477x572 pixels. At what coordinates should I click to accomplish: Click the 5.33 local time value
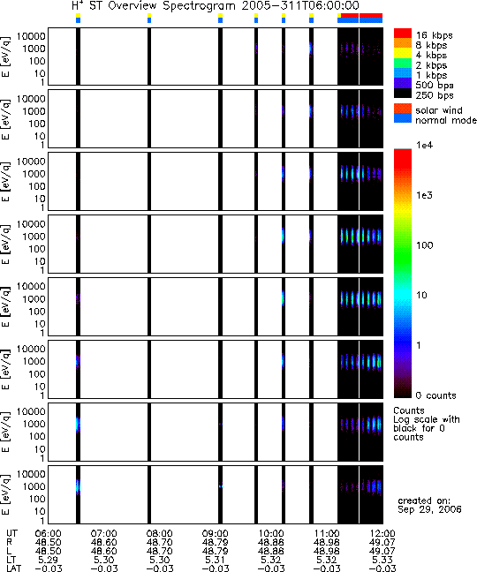tap(382, 560)
